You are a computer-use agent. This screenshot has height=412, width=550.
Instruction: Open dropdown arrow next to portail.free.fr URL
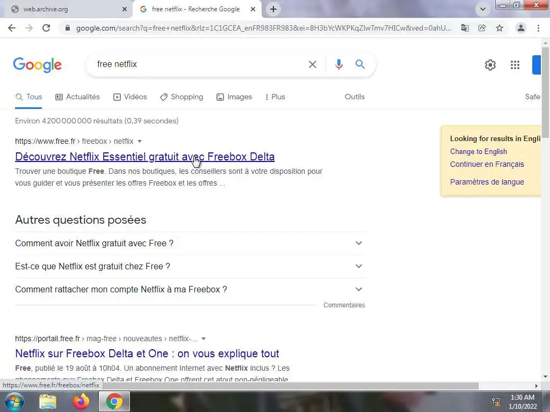[x=204, y=339]
